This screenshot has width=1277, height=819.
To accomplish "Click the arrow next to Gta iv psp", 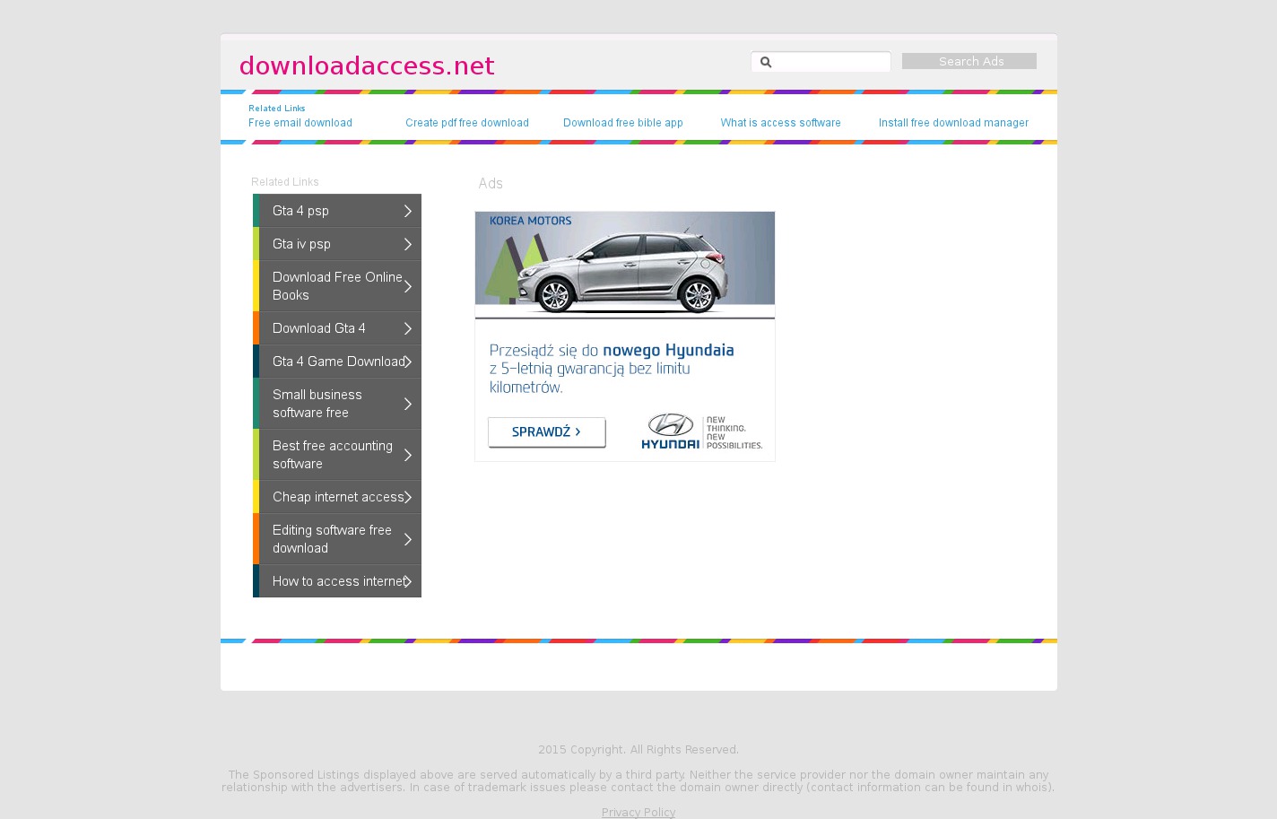I will 408,244.
